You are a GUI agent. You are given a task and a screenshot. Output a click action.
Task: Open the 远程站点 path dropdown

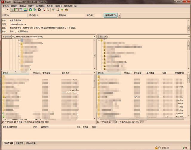(189, 37)
